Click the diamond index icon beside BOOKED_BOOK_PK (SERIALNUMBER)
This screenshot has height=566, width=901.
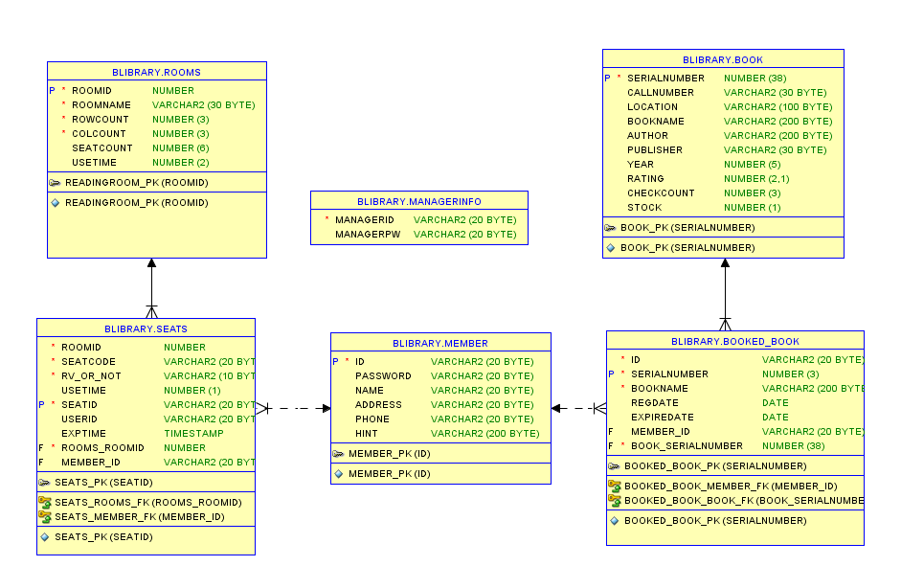click(x=615, y=521)
